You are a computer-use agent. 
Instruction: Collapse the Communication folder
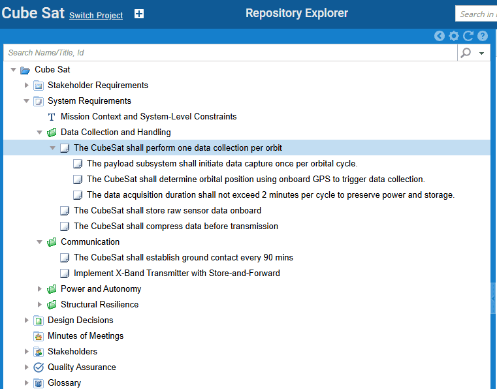40,242
